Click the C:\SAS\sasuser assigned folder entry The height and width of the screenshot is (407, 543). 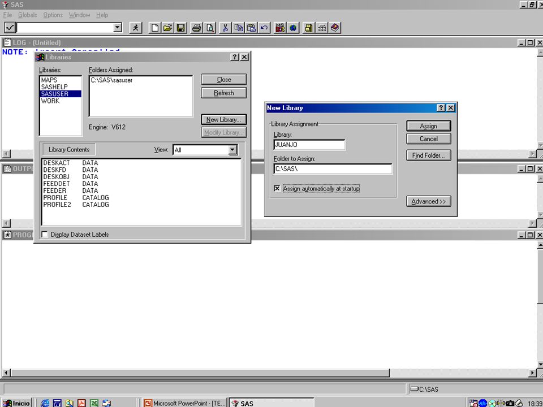click(111, 80)
